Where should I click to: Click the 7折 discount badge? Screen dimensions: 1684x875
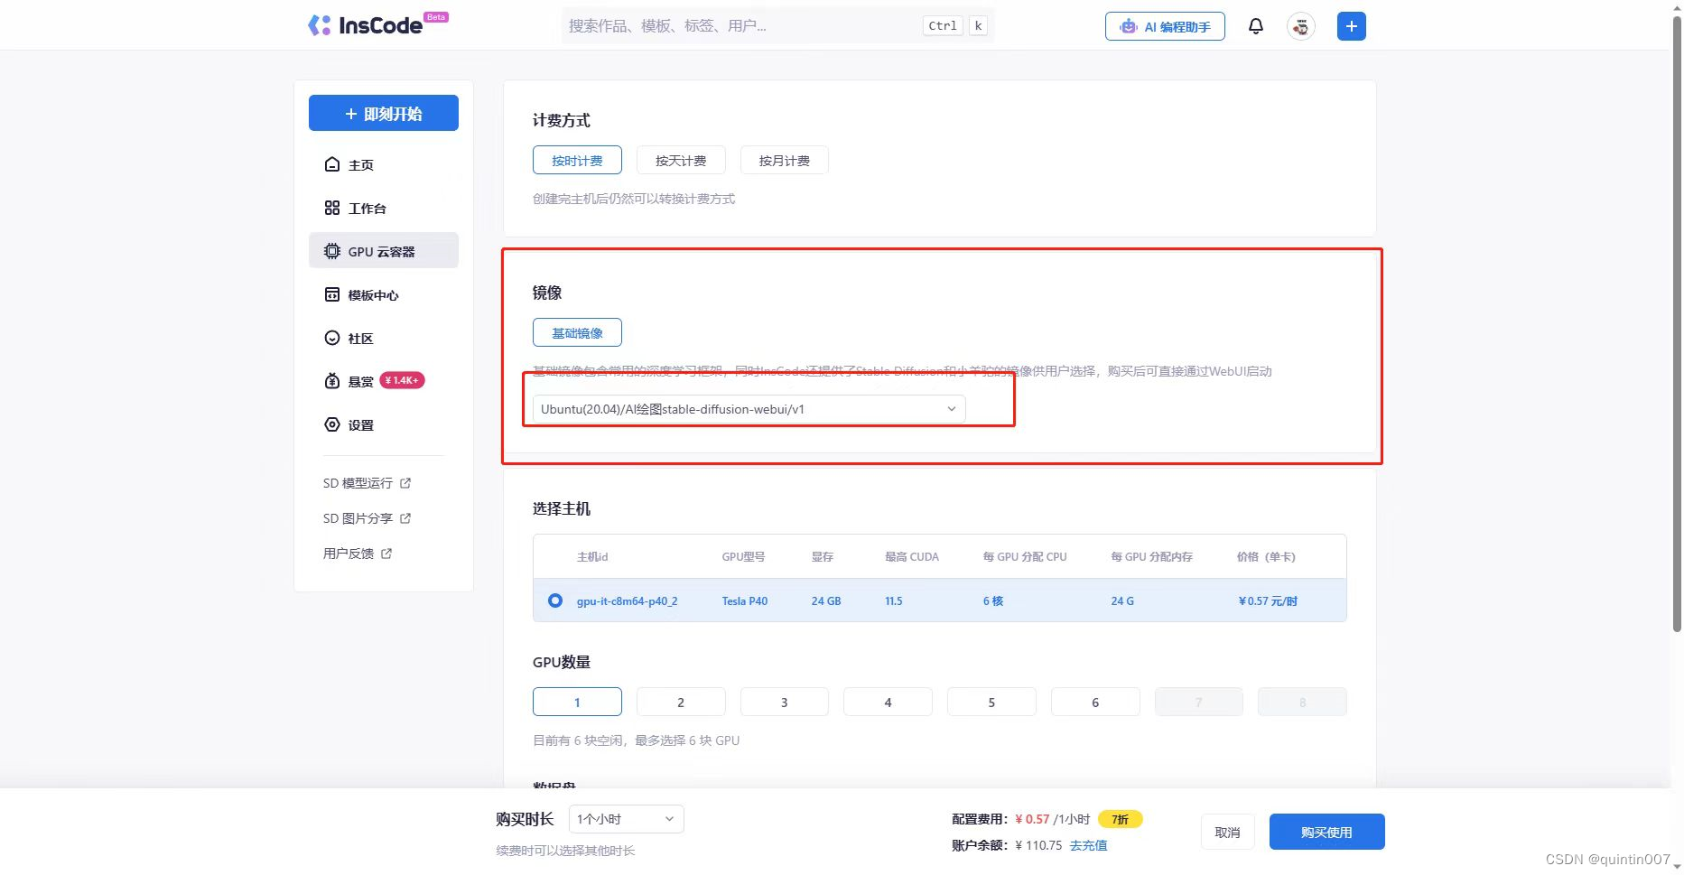(x=1120, y=819)
